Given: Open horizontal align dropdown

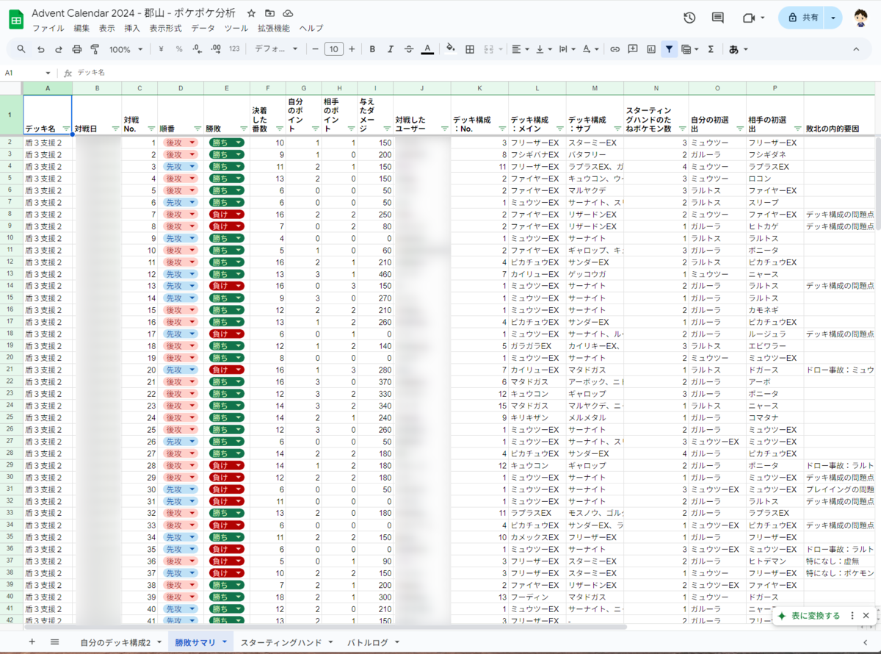Looking at the screenshot, I should (520, 49).
